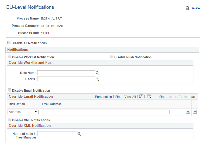Show next row arrow in email grid
Image resolution: width=202 pixels, height=145 pixels.
click(x=186, y=96)
